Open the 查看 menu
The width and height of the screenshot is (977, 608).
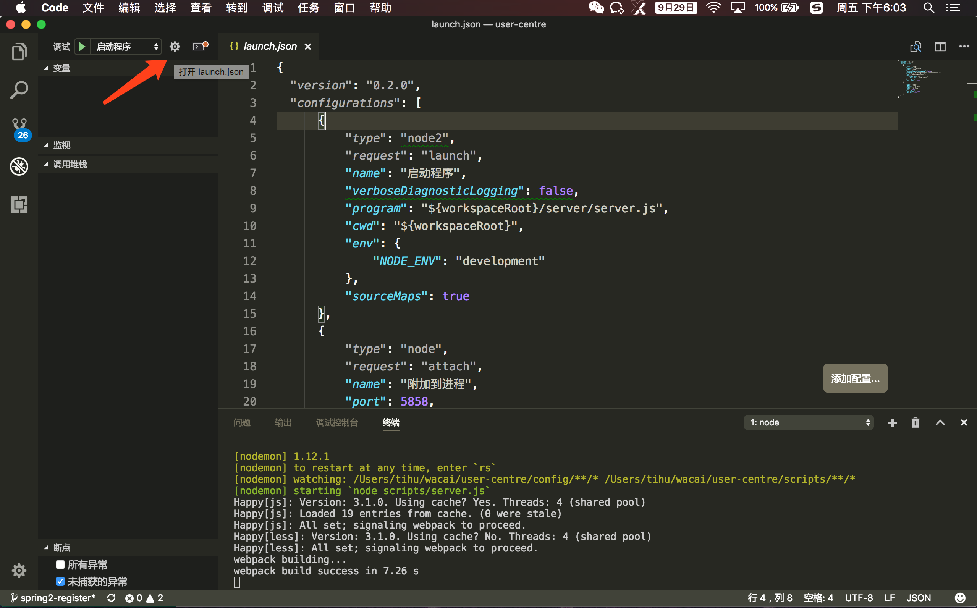tap(201, 8)
